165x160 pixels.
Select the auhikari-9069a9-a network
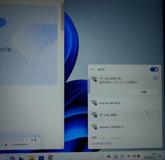125,127
